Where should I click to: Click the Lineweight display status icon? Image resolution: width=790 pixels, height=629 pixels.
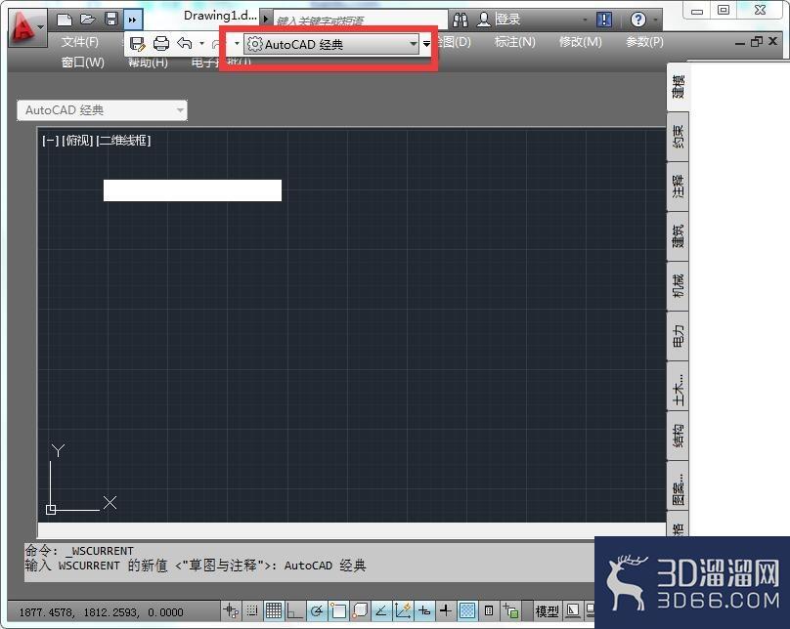pos(446,610)
